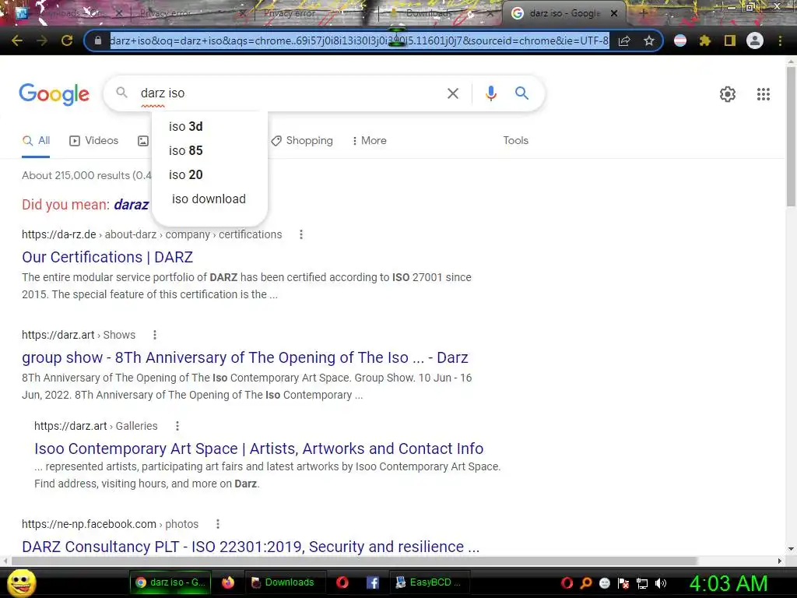The width and height of the screenshot is (797, 598).
Task: Open the "group show - 8Th Anniversary" result
Action: tap(245, 358)
